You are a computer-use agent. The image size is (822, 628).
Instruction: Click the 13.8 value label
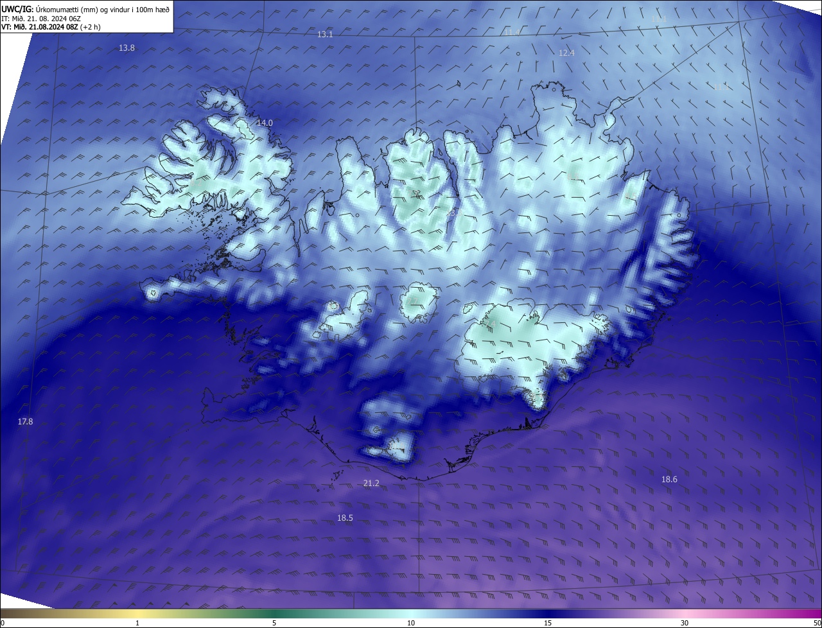coord(127,48)
